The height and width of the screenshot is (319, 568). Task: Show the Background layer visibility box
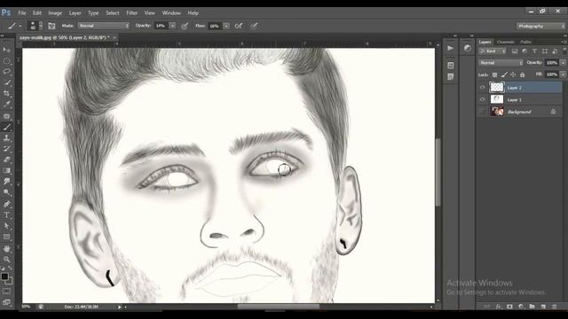point(482,112)
